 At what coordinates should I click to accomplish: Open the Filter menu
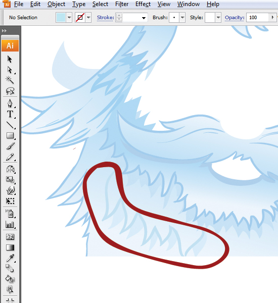pos(122,4)
